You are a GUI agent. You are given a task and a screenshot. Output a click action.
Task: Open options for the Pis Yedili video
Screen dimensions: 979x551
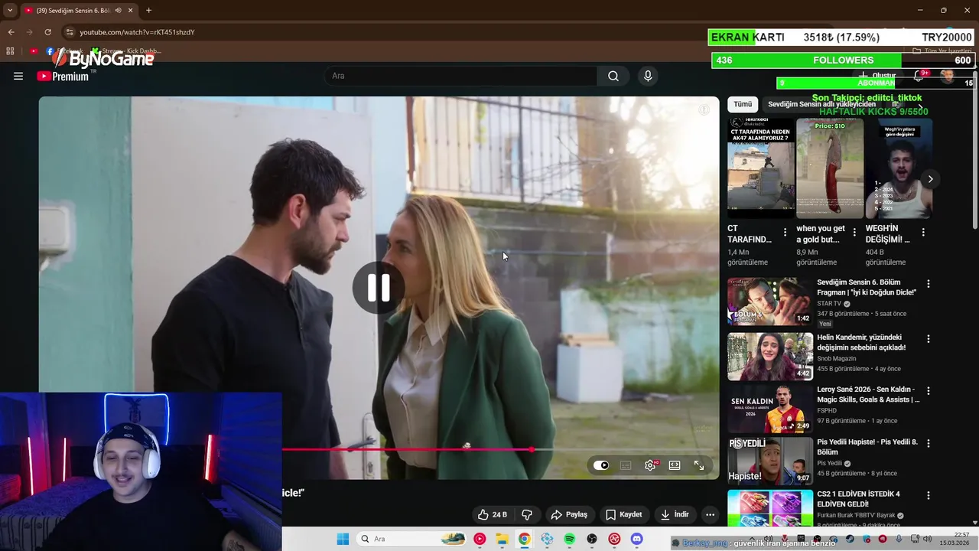point(929,443)
